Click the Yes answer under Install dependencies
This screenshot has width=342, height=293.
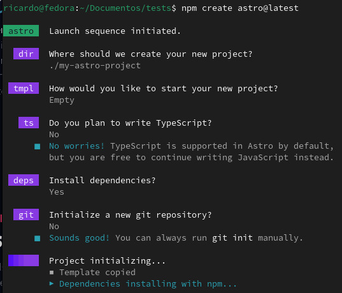click(x=57, y=192)
